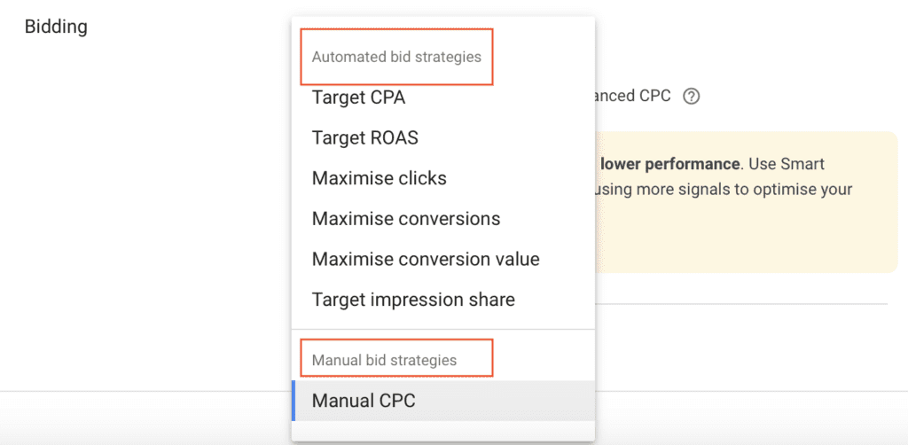
Task: Click the divider line above Manual bid strategies
Action: pos(443,330)
